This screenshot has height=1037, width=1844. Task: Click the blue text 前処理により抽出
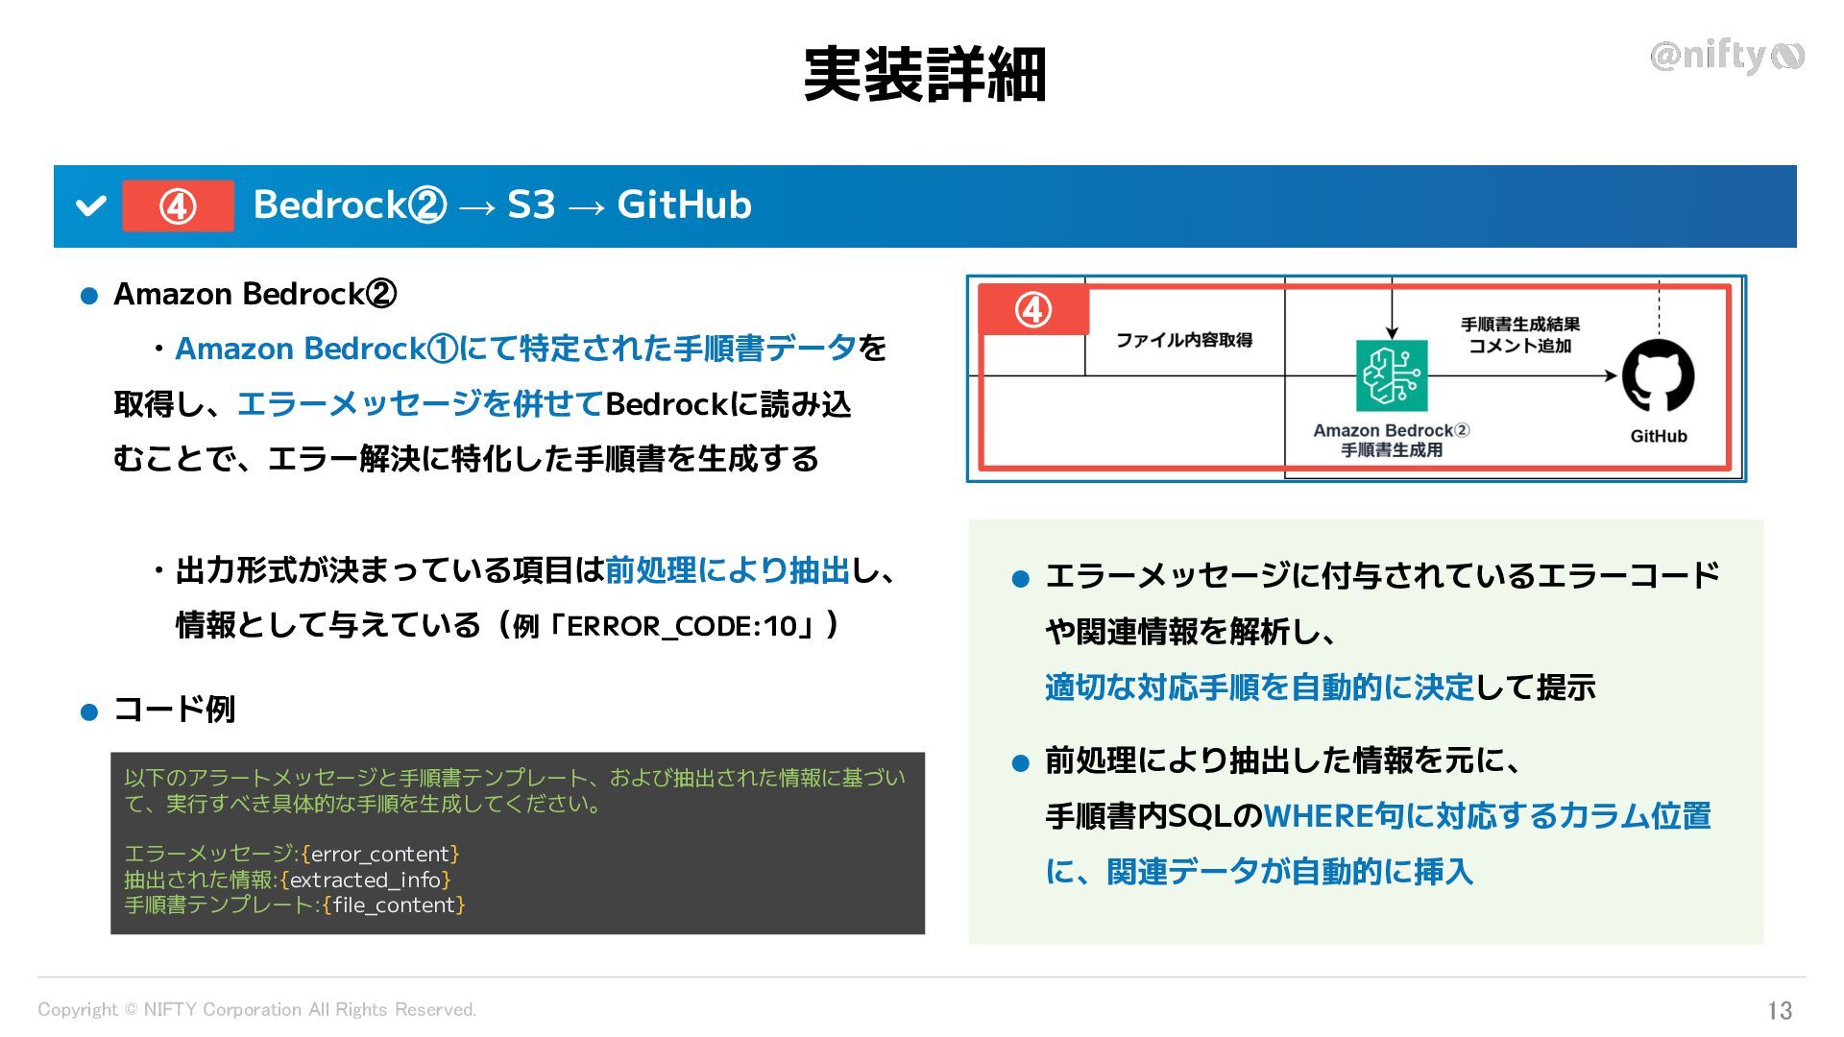pos(727,570)
